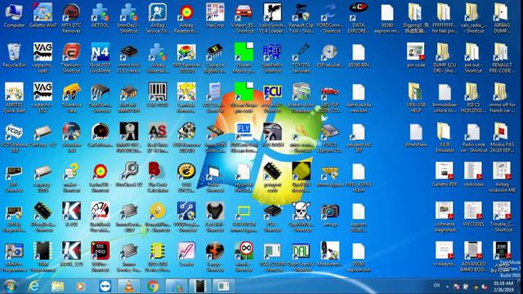Viewport: 523px width, 294px height.
Task: Open pin code PDF document
Action: [x=416, y=56]
